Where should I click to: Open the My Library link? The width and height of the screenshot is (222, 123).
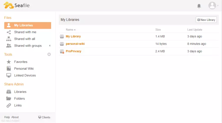73,36
